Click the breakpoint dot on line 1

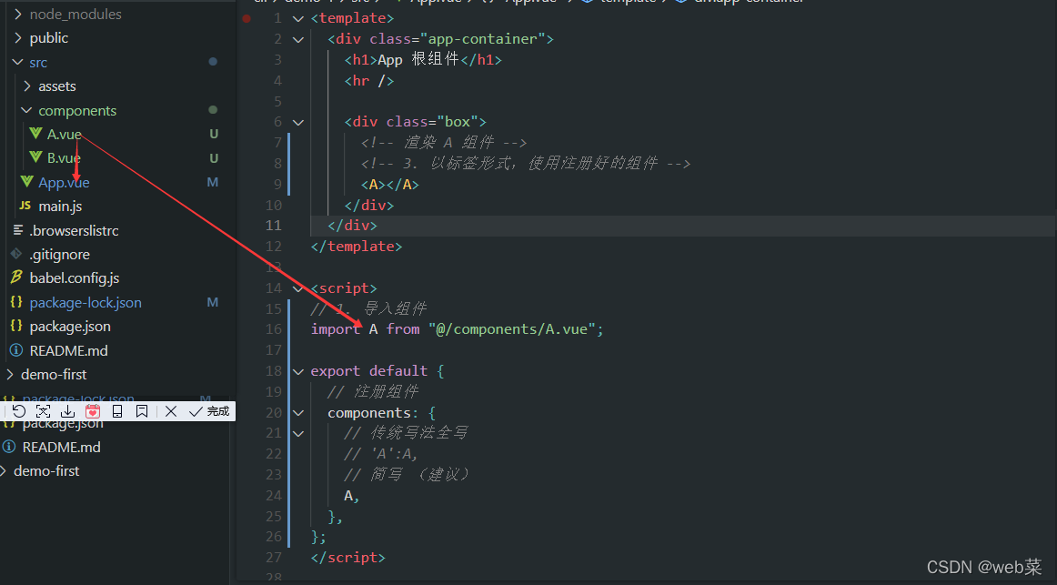[x=247, y=17]
